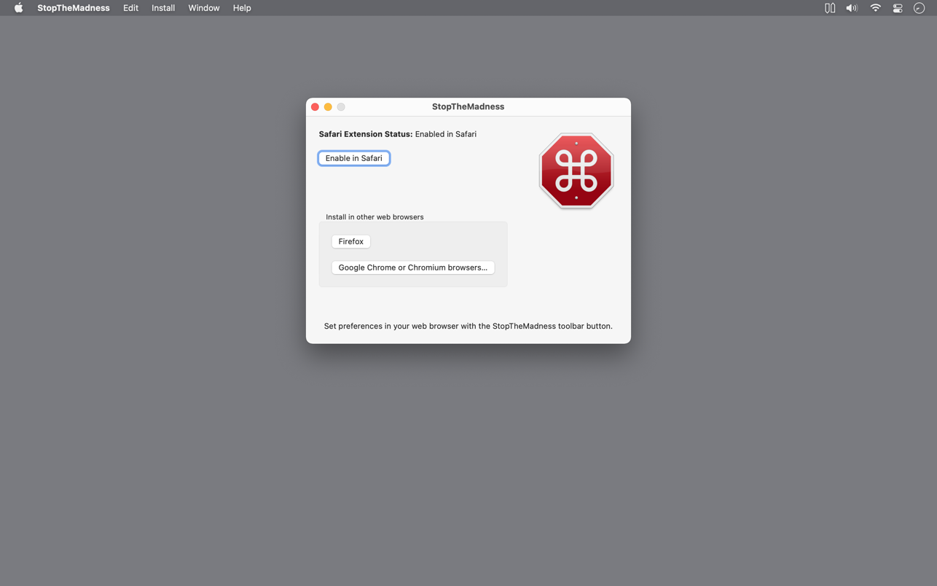
Task: Open the StopTheMadness application menu
Action: [73, 8]
